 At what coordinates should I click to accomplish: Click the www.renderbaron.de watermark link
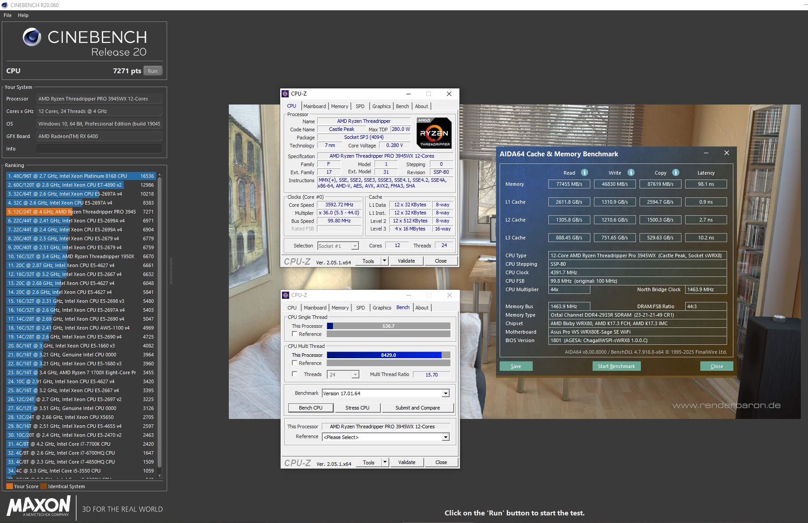pyautogui.click(x=726, y=405)
